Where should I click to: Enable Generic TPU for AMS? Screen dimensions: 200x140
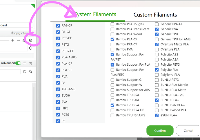pyautogui.click(x=157, y=40)
